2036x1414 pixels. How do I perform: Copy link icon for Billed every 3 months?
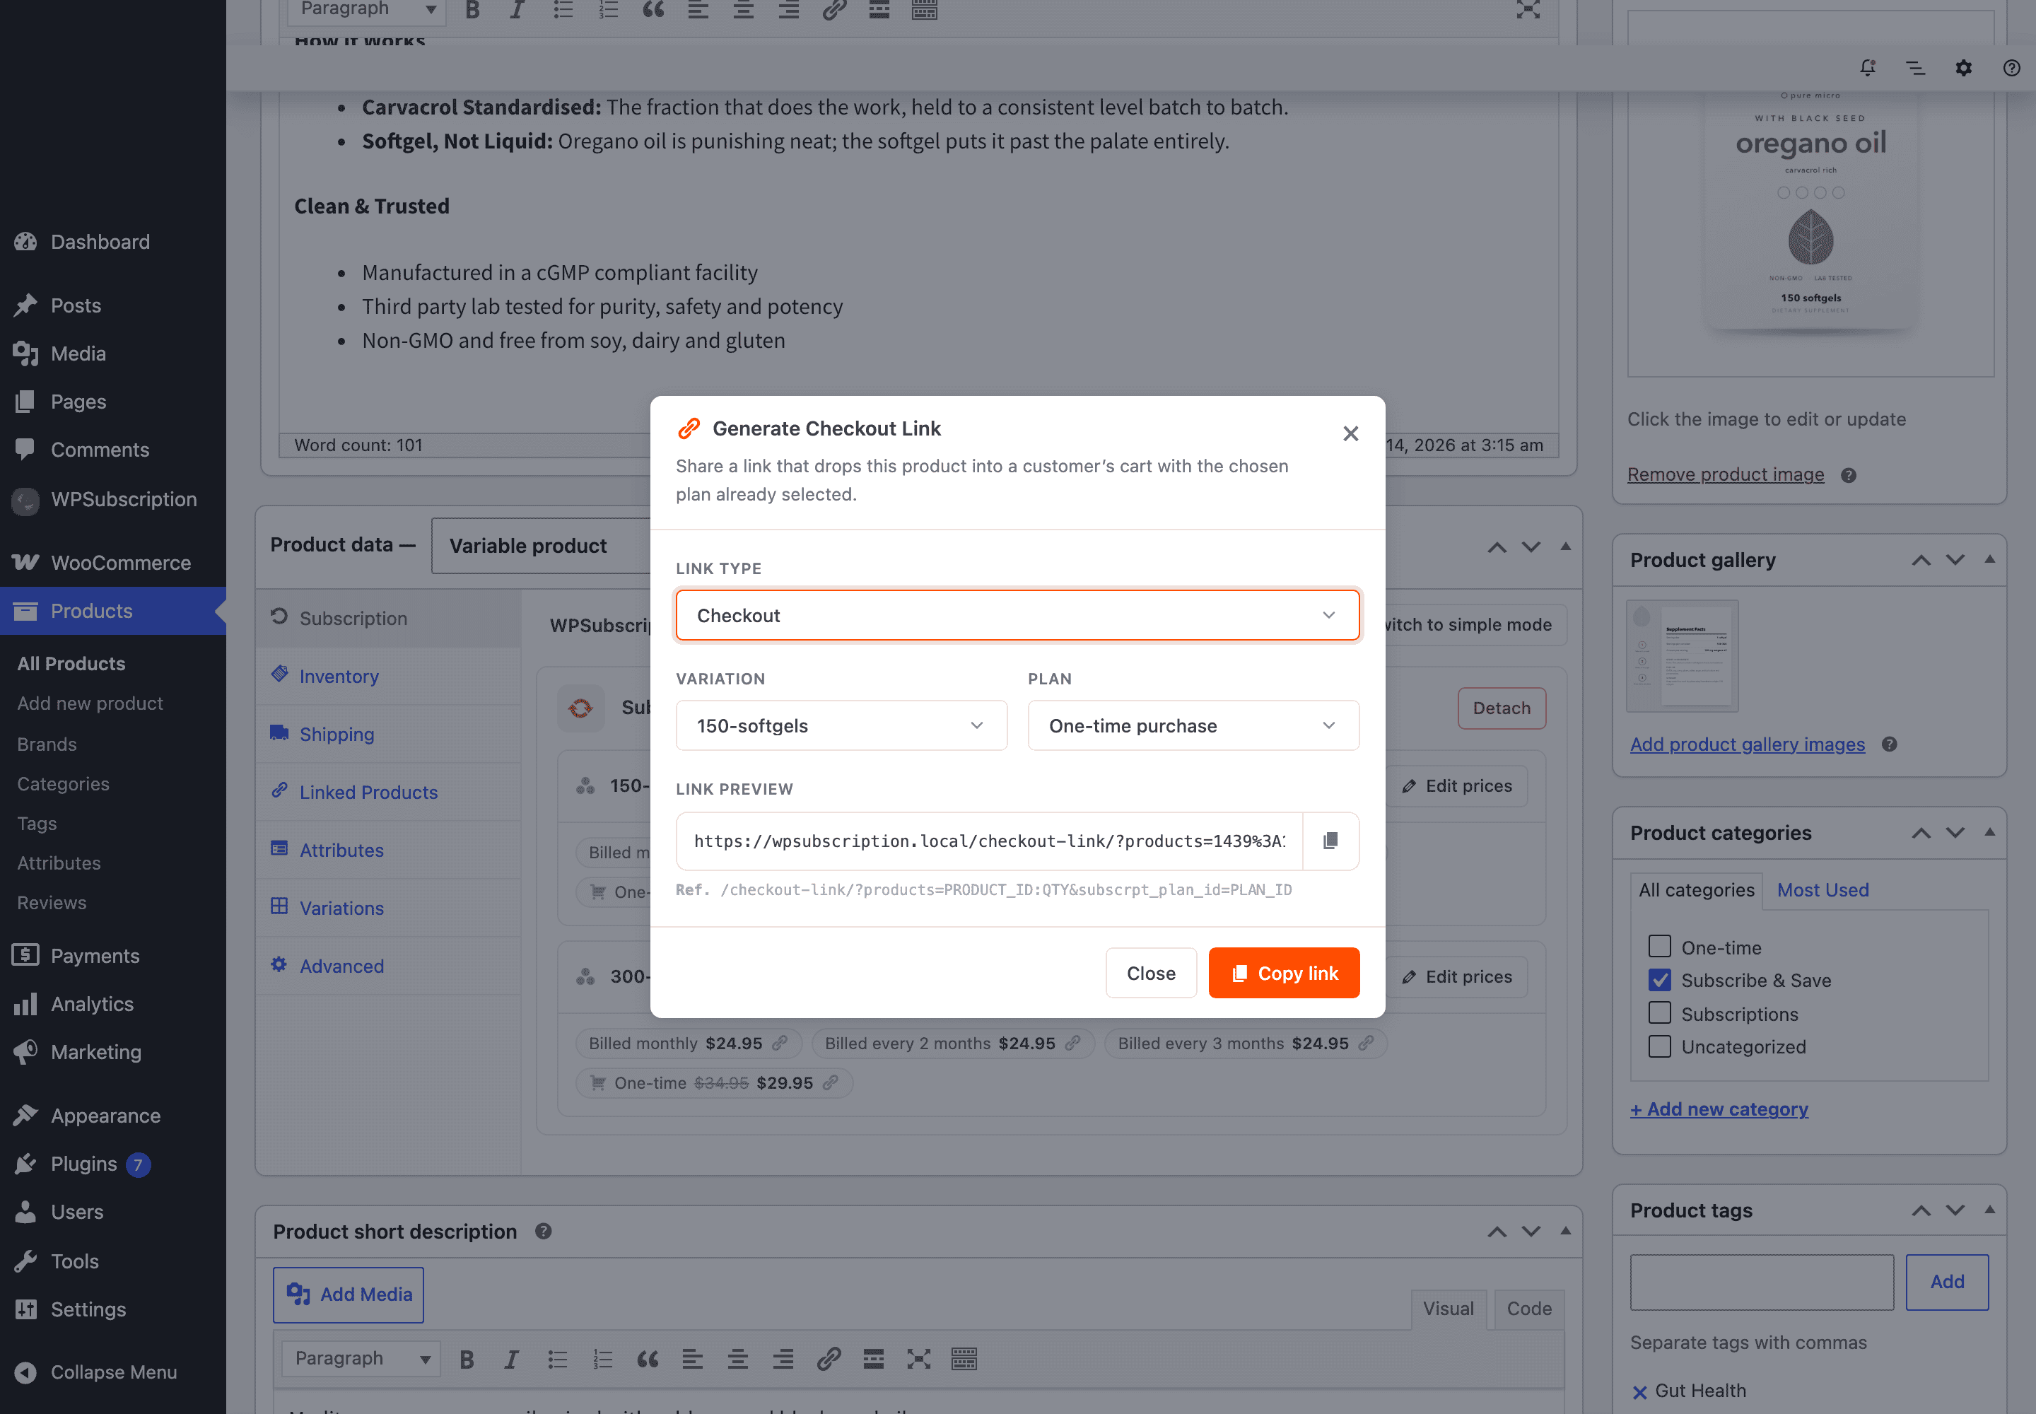point(1367,1043)
